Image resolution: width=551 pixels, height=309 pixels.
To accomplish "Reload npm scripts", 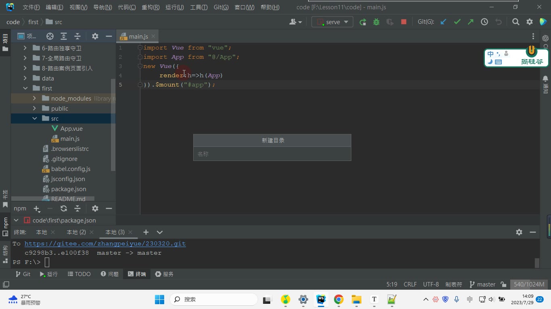I will click(64, 208).
